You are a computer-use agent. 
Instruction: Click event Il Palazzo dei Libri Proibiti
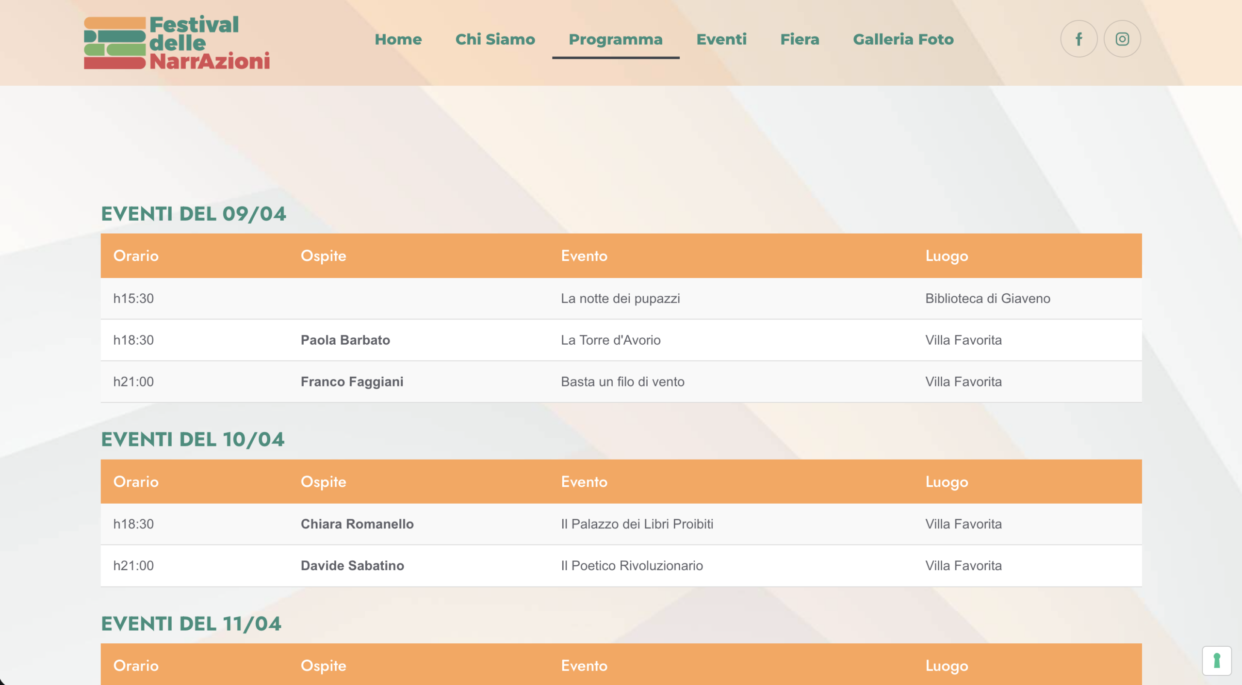click(x=637, y=524)
